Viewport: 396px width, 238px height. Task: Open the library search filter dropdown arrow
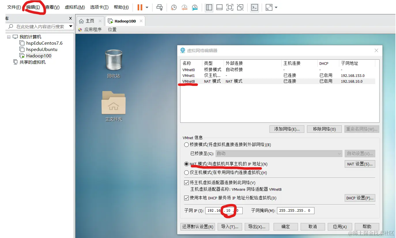point(71,27)
